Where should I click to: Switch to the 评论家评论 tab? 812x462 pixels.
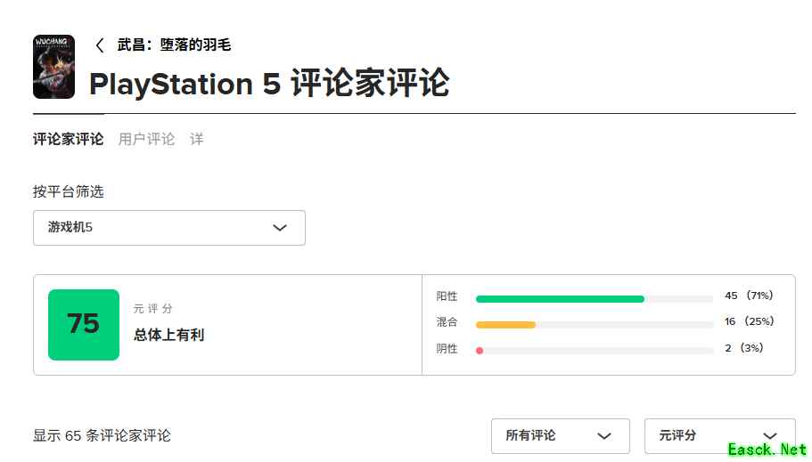[69, 139]
